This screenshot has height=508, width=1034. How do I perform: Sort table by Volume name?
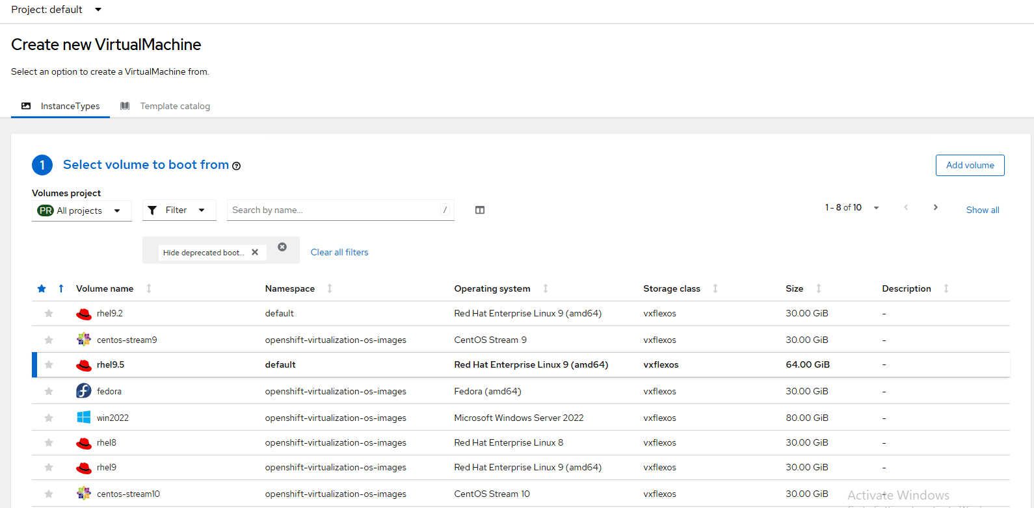105,288
